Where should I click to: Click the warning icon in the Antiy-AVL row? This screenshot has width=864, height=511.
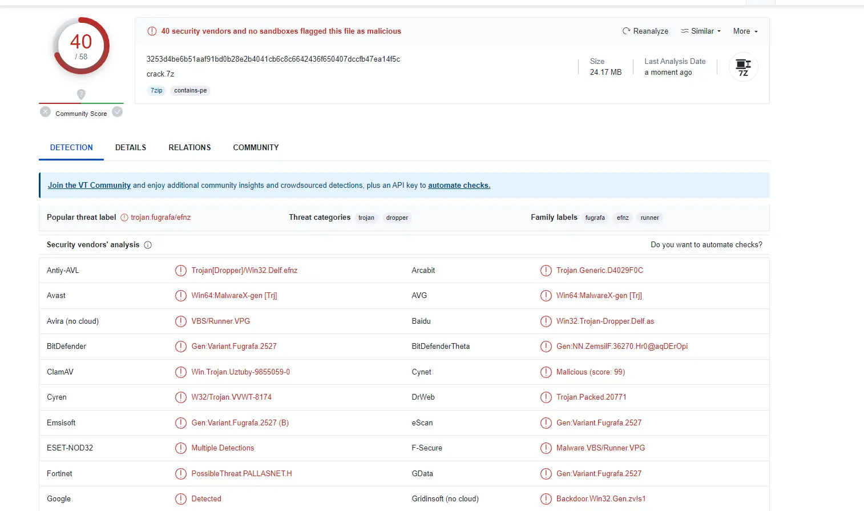pos(181,271)
